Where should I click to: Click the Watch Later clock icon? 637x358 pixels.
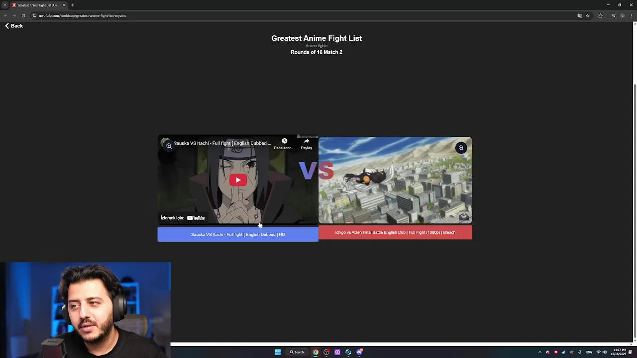(284, 141)
